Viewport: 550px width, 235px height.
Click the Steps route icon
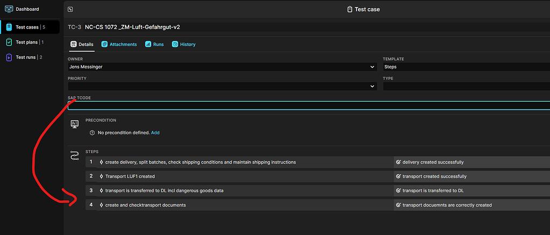(75, 156)
